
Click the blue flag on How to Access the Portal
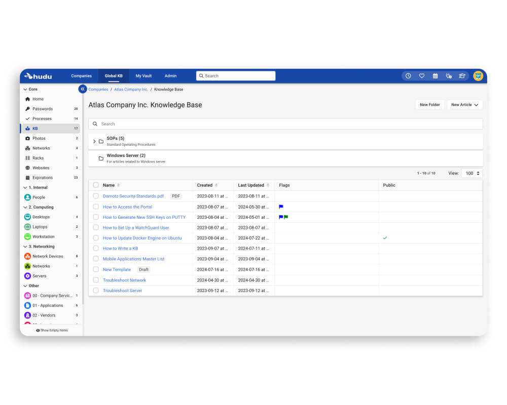click(x=281, y=207)
